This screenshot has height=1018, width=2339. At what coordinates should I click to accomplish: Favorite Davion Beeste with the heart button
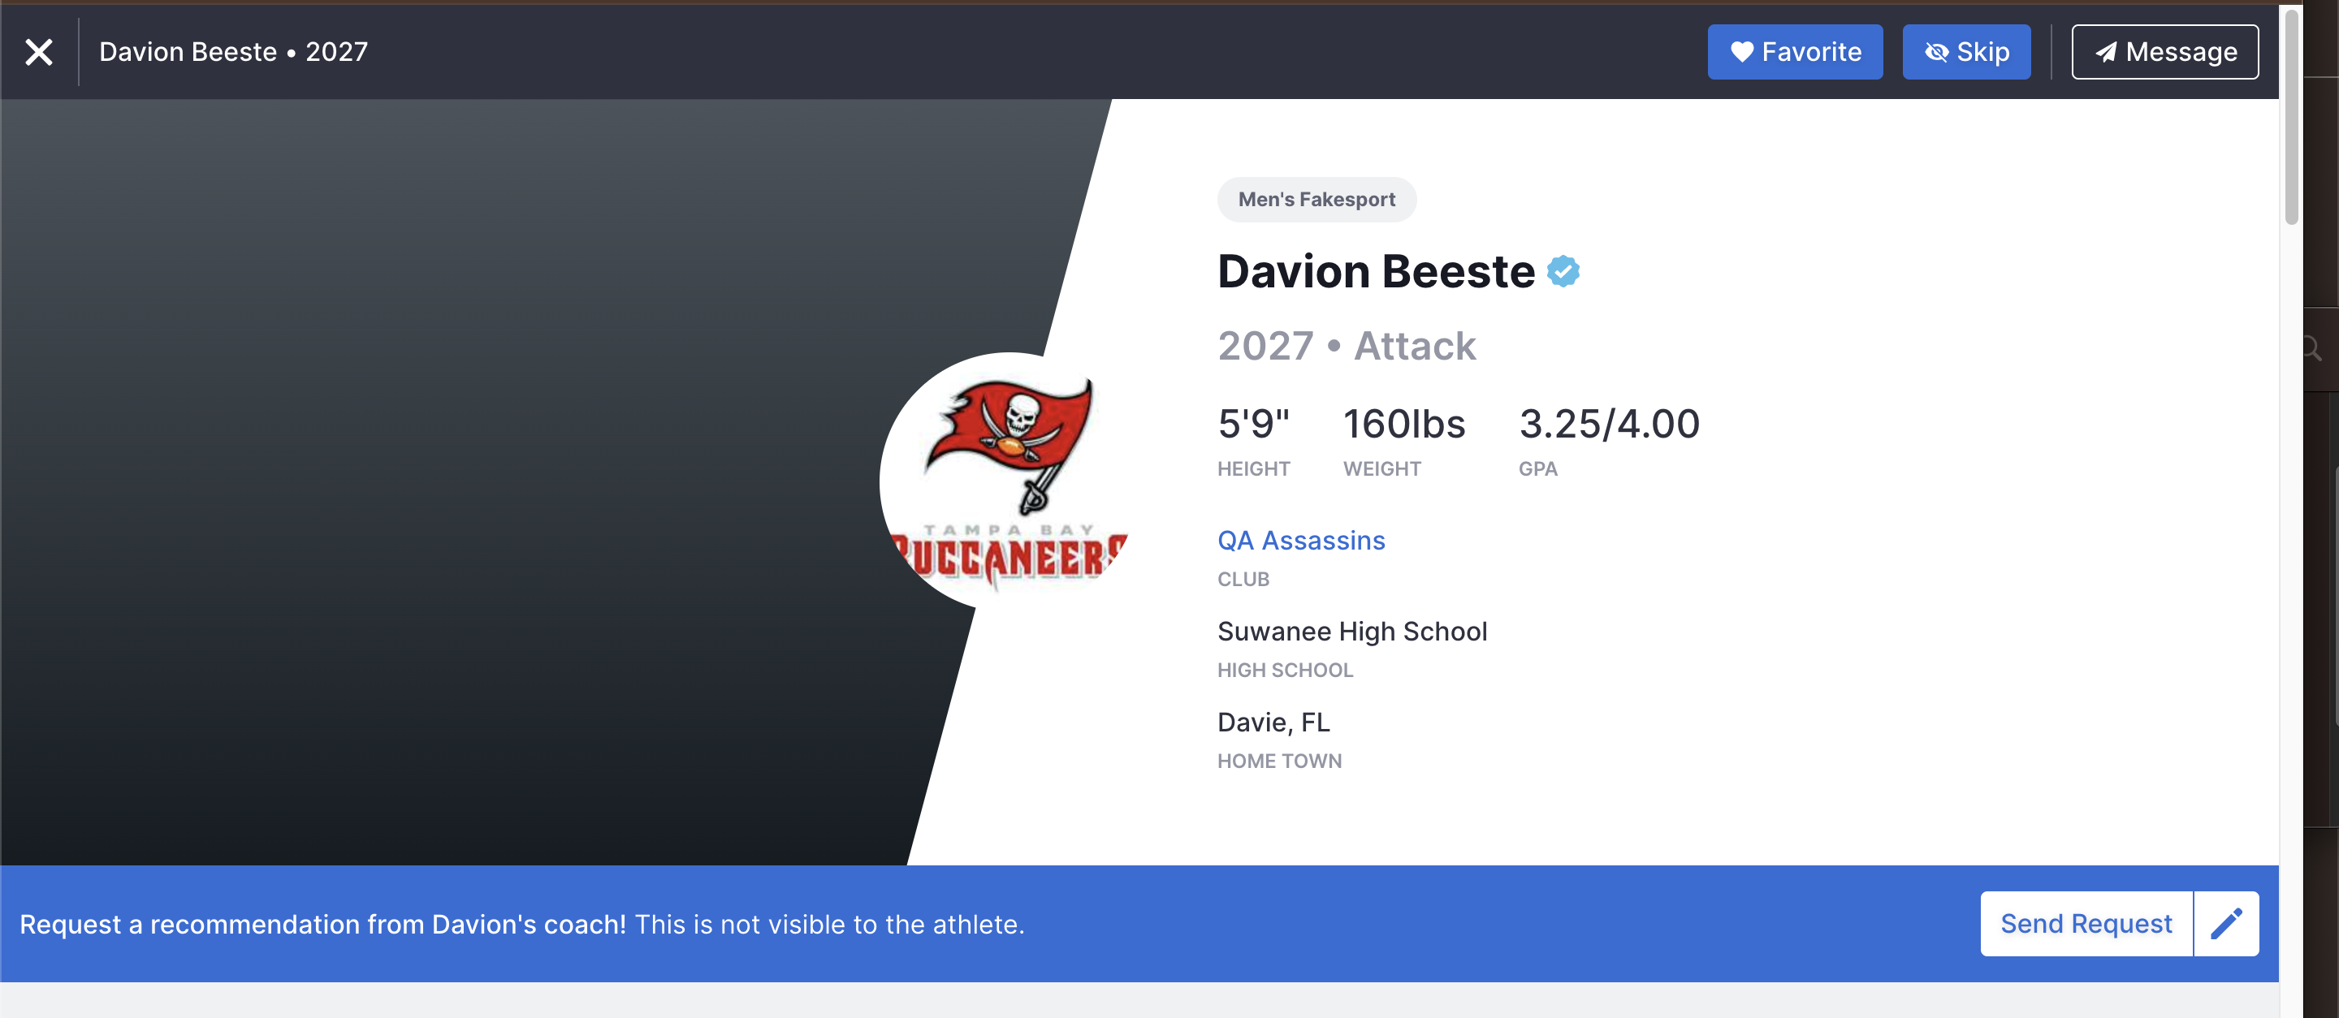click(1794, 52)
